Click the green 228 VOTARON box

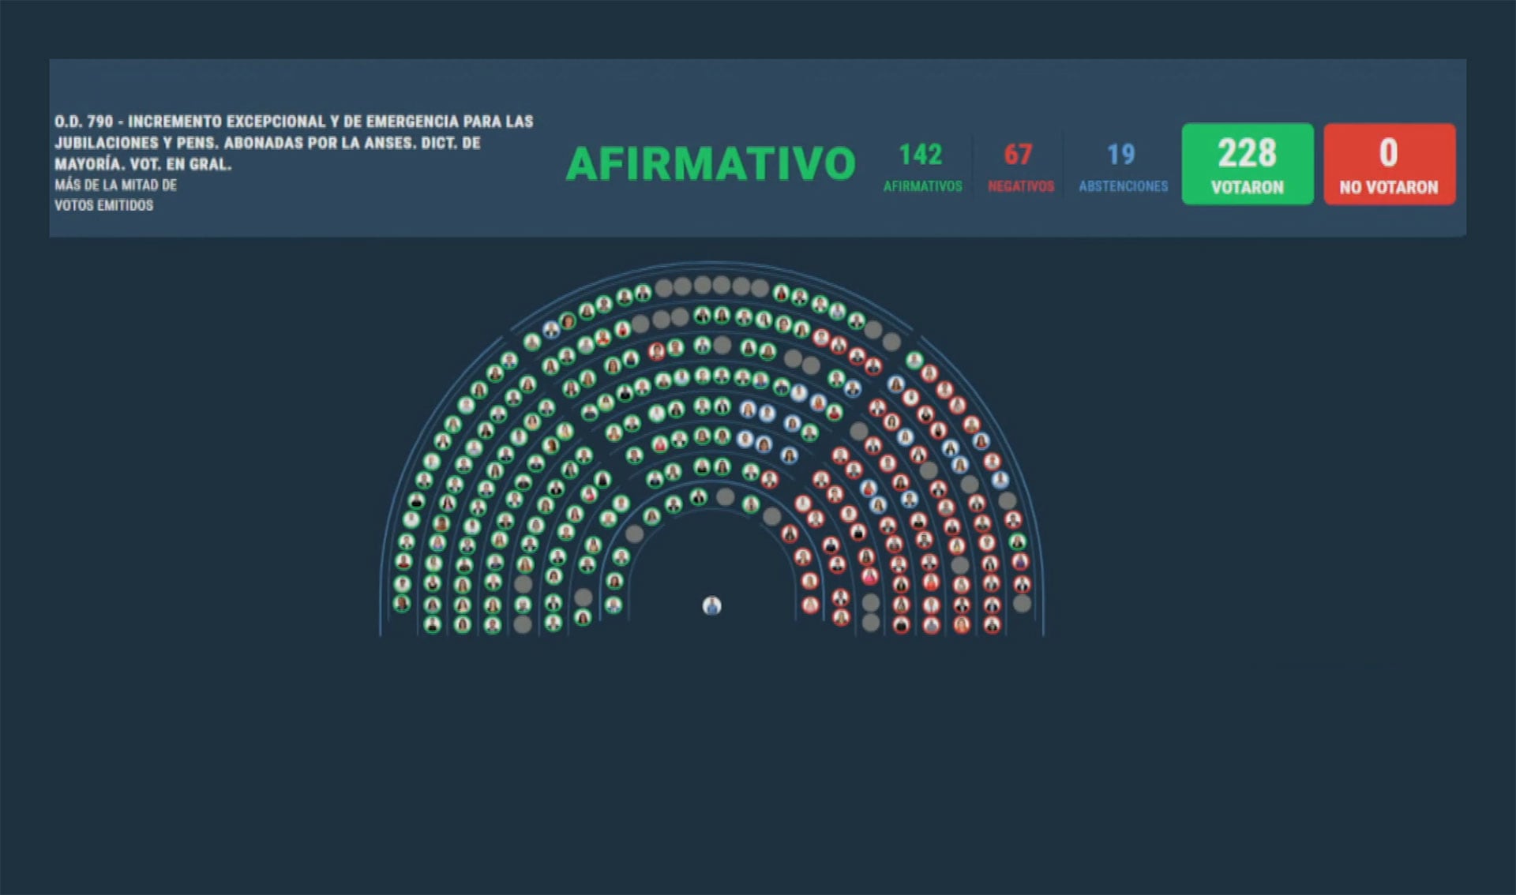click(1247, 164)
